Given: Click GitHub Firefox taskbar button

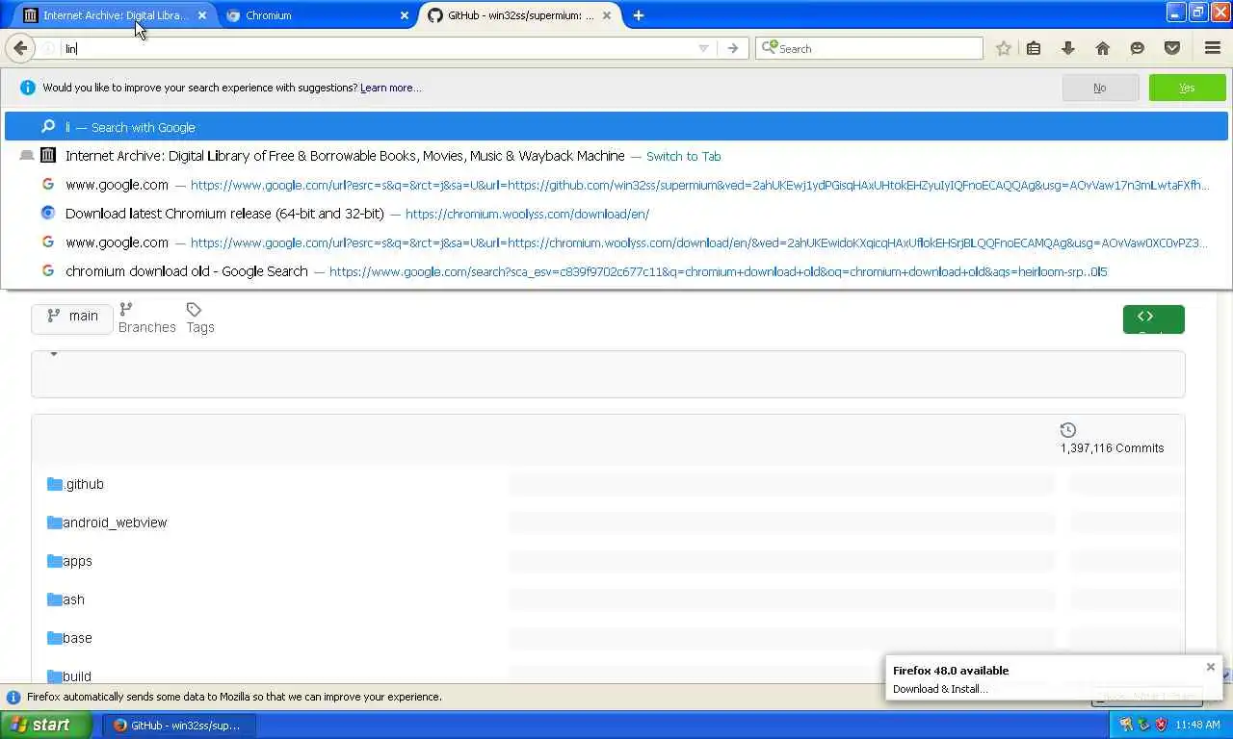Looking at the screenshot, I should click(179, 726).
